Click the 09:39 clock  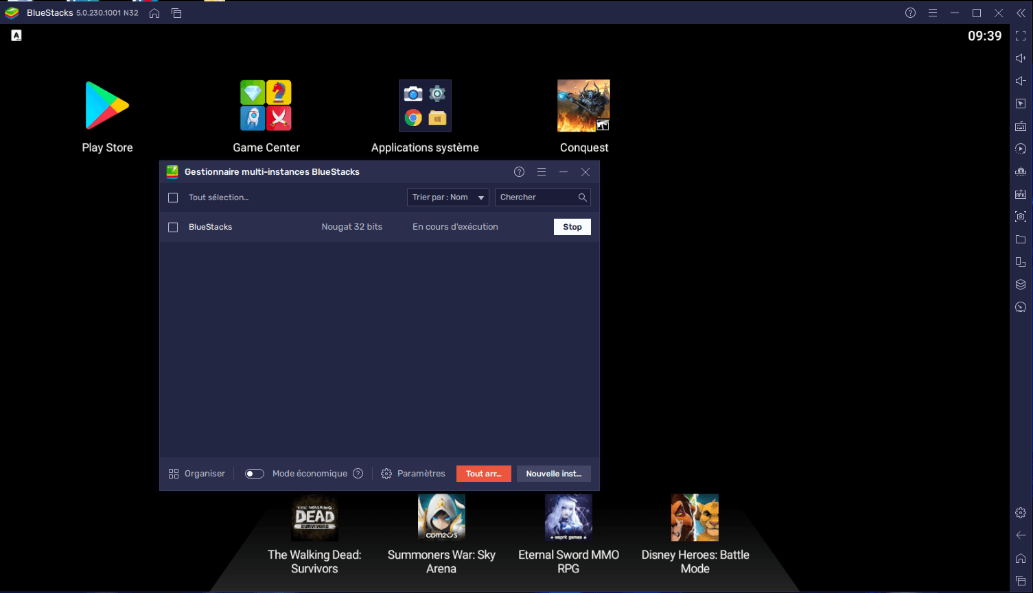pyautogui.click(x=985, y=36)
